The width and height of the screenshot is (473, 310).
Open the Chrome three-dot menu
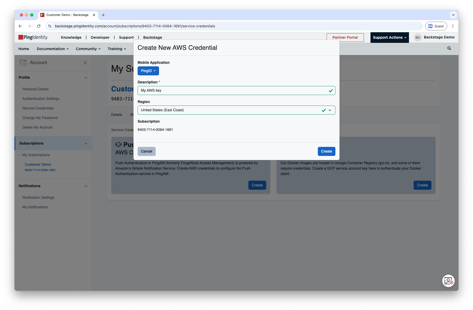tap(453, 26)
